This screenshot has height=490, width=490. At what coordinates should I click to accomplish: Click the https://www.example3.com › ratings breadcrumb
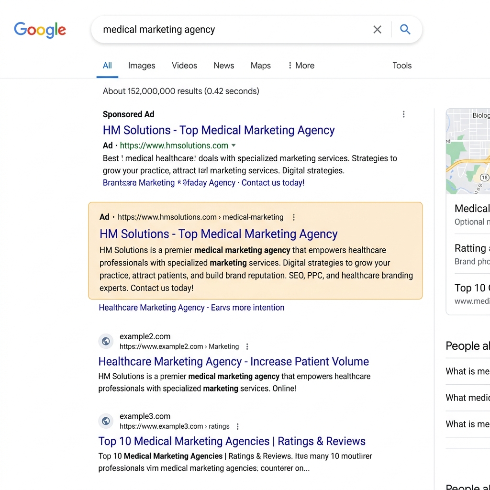pos(174,426)
